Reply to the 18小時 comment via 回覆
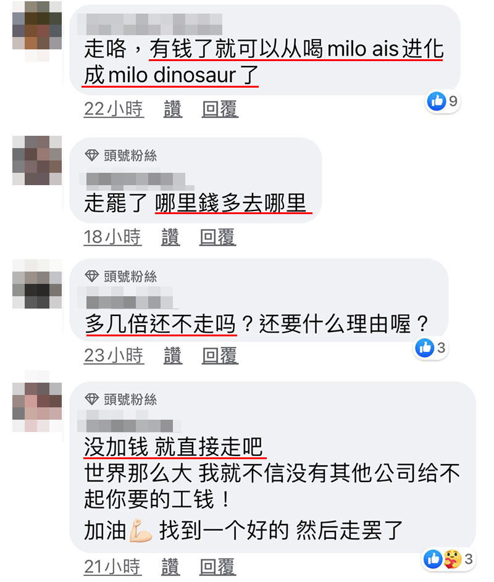494x582 pixels. 217,237
